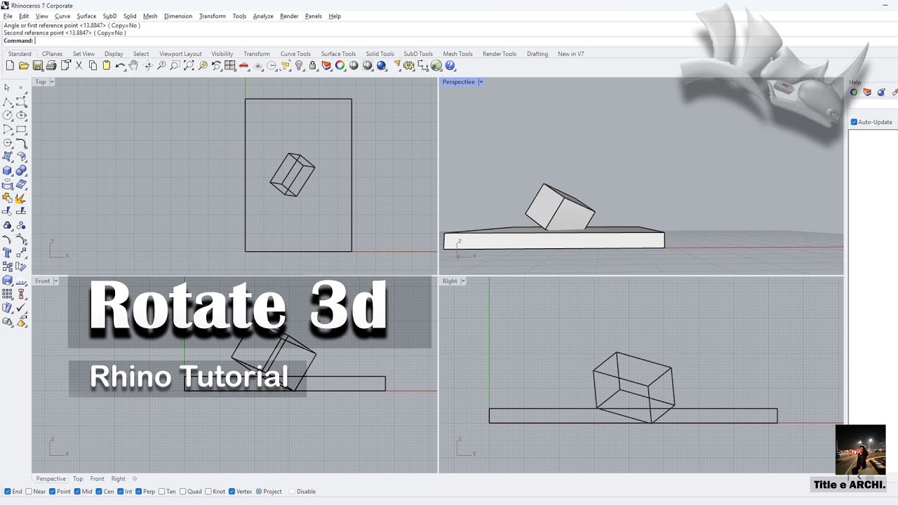Open the Top viewport dropdown arrow
This screenshot has width=898, height=505.
pyautogui.click(x=52, y=82)
